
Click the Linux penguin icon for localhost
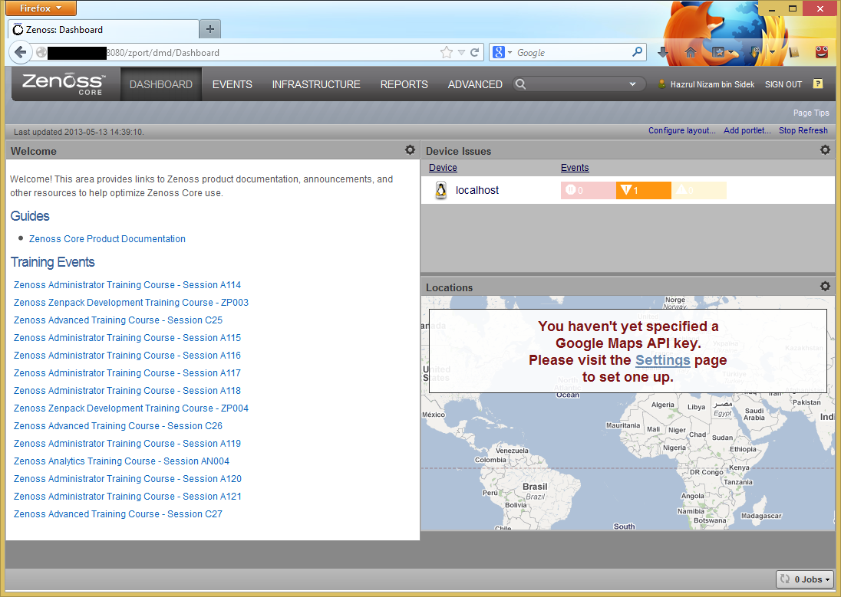[441, 190]
